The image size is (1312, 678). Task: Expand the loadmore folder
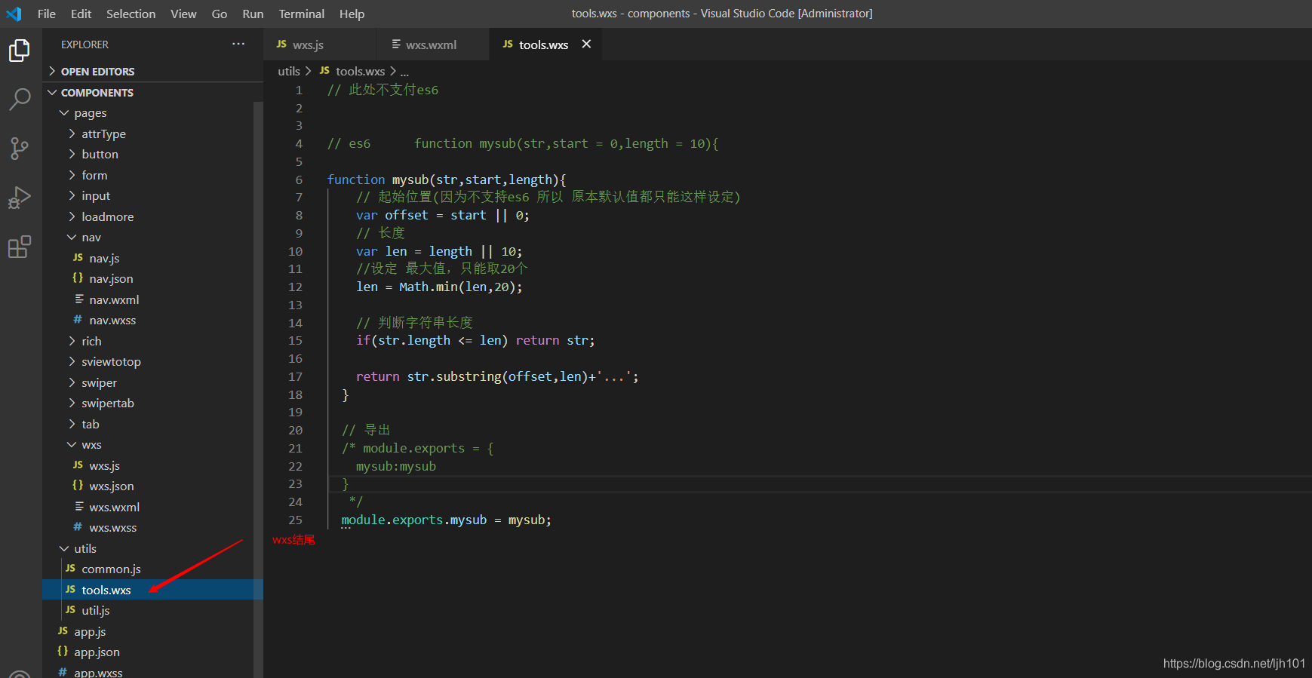coord(152,216)
